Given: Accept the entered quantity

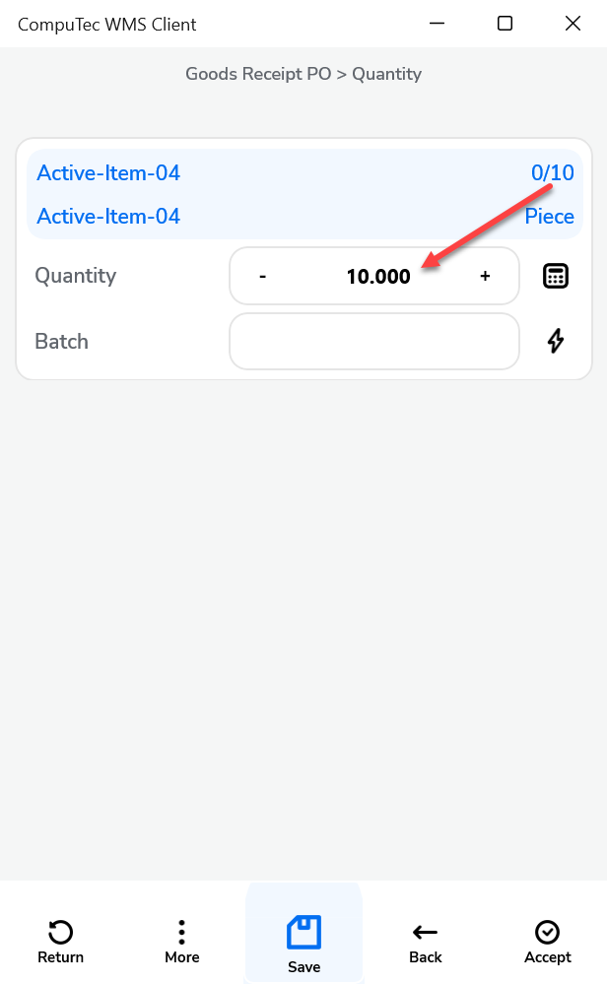Looking at the screenshot, I should pyautogui.click(x=547, y=942).
